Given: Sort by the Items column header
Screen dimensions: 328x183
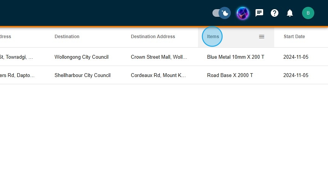Looking at the screenshot, I should [213, 37].
